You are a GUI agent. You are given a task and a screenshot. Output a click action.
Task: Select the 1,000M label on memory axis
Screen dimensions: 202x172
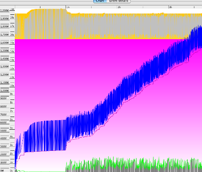[x=4, y=91]
